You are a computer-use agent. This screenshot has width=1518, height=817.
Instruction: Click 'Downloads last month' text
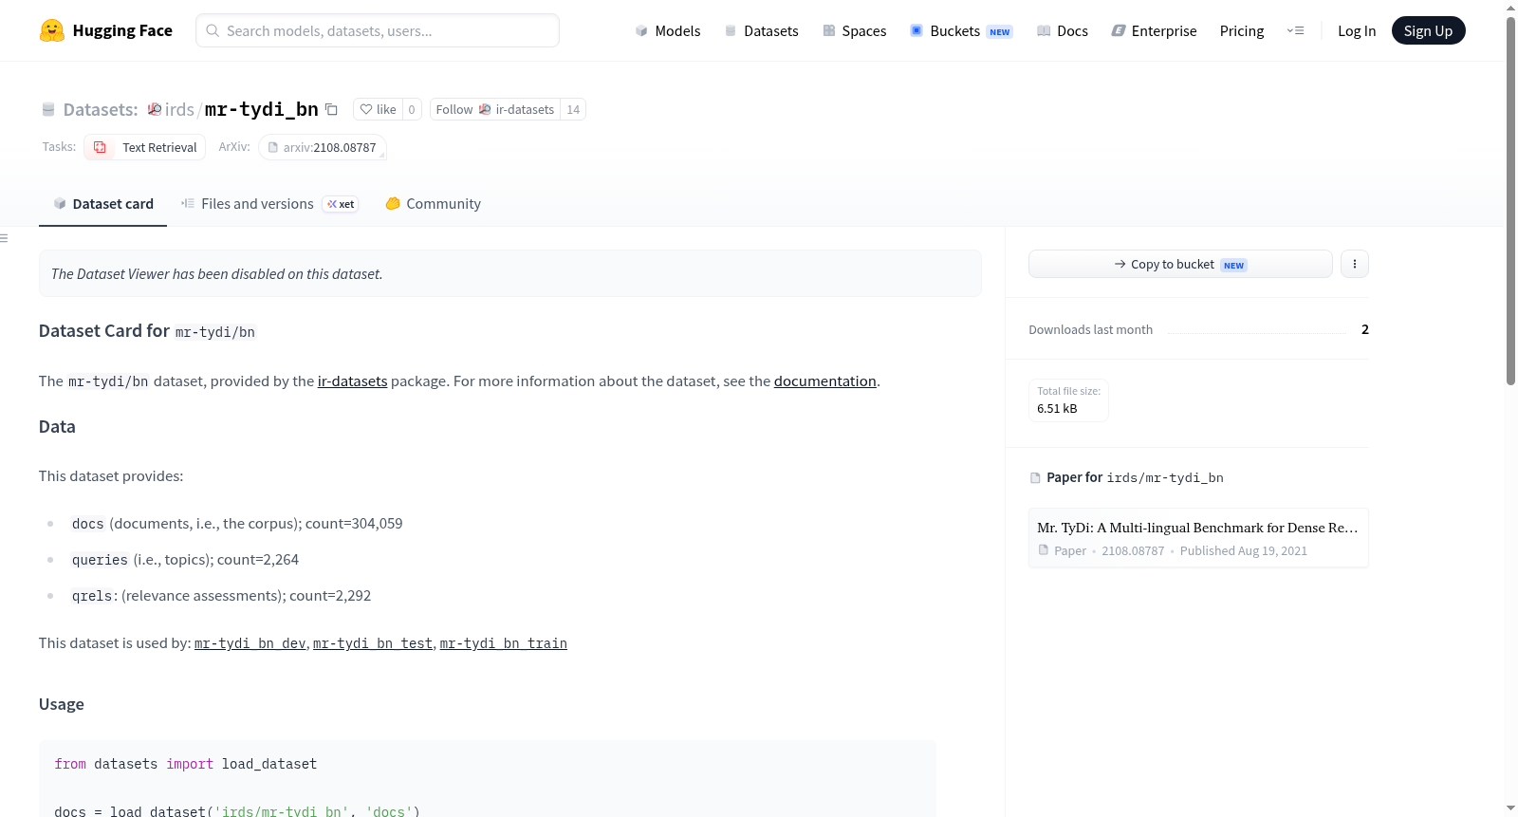click(x=1091, y=329)
